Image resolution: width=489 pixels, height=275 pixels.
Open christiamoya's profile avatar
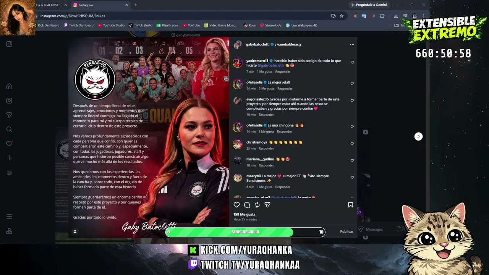(x=238, y=144)
